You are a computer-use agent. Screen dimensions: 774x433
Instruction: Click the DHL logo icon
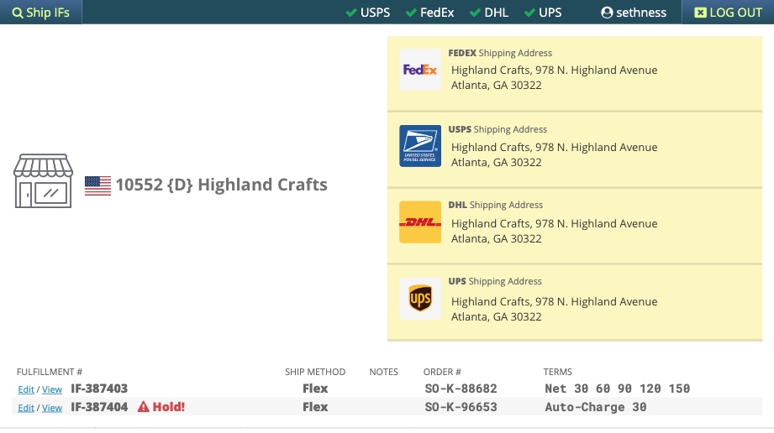click(x=419, y=222)
